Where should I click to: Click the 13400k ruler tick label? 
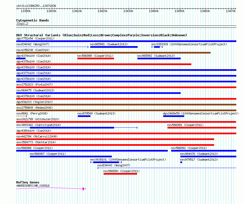pos(52,11)
